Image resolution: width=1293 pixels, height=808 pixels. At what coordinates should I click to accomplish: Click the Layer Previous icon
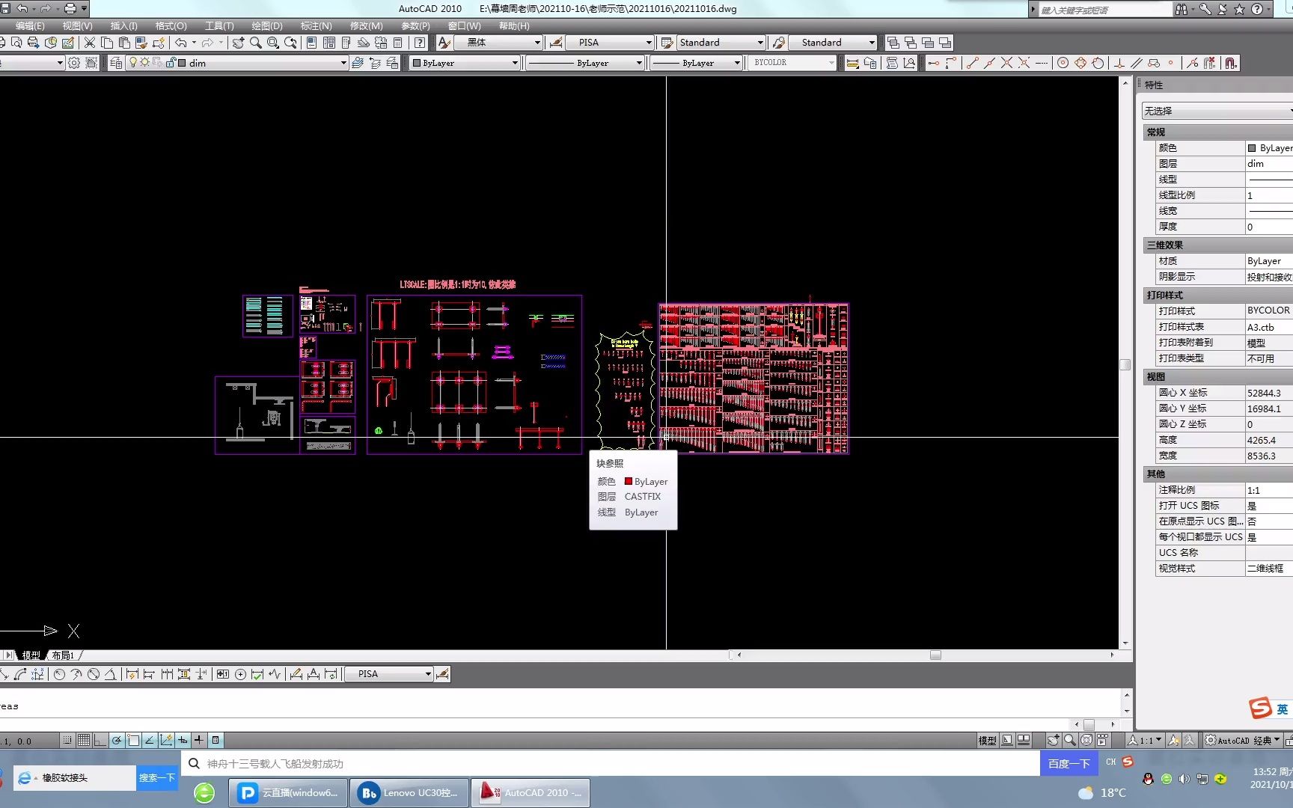coord(375,63)
